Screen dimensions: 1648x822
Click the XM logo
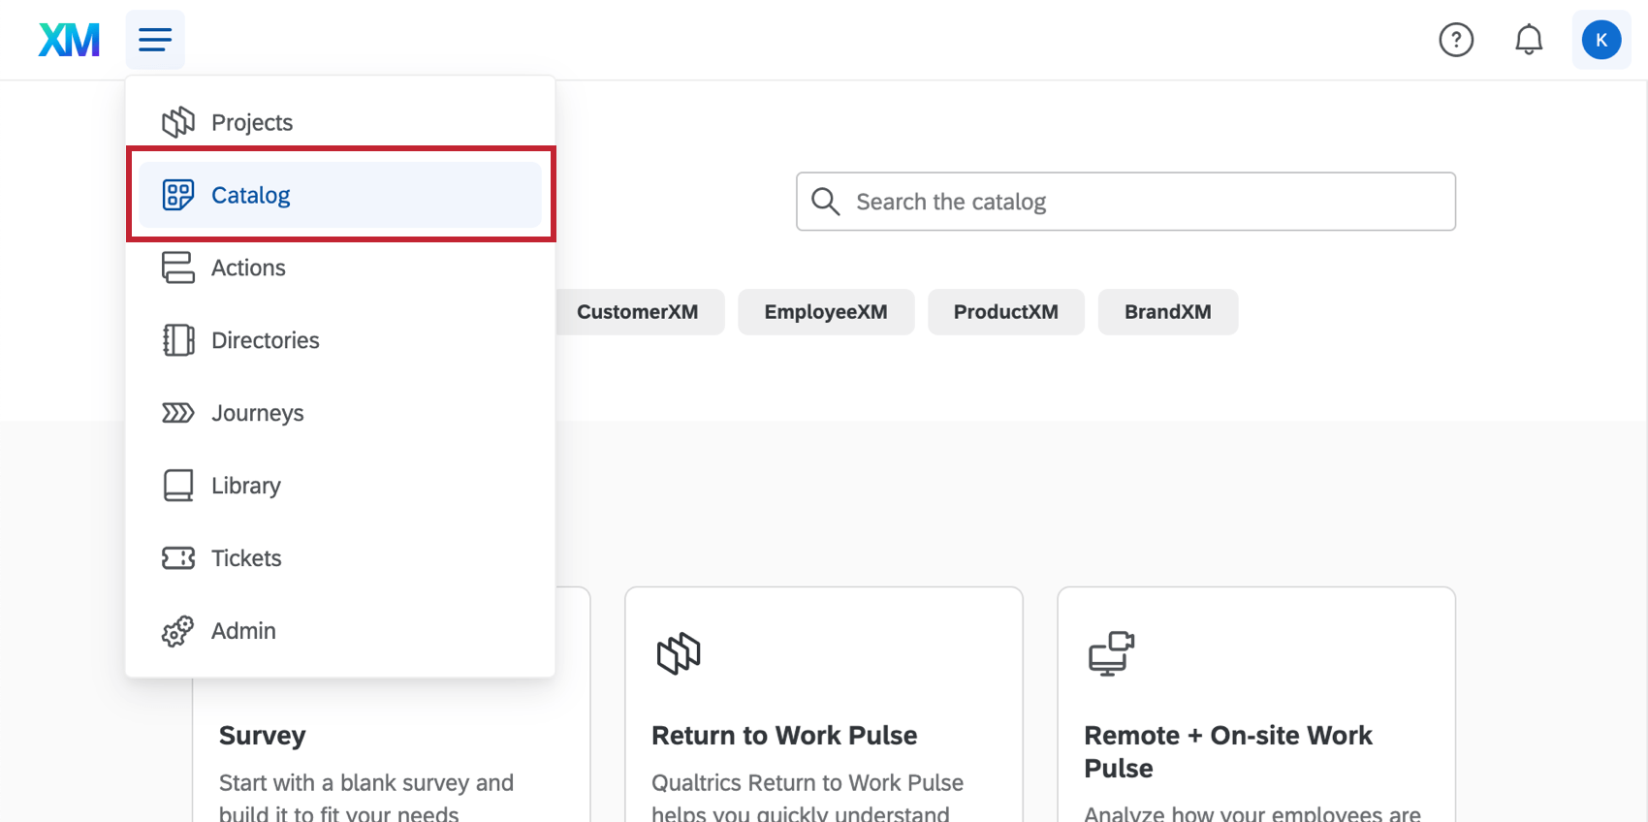pos(69,40)
